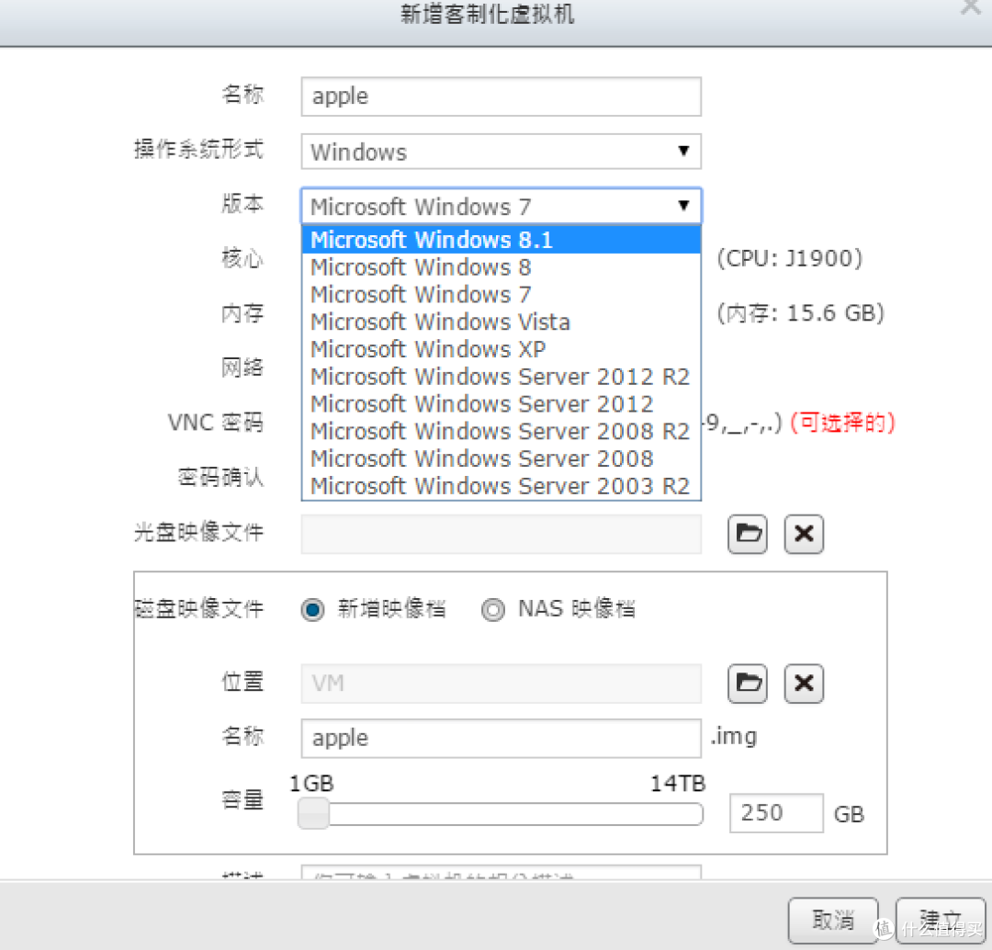Focus the VM name field containing apple
Image resolution: width=992 pixels, height=950 pixels.
click(502, 96)
